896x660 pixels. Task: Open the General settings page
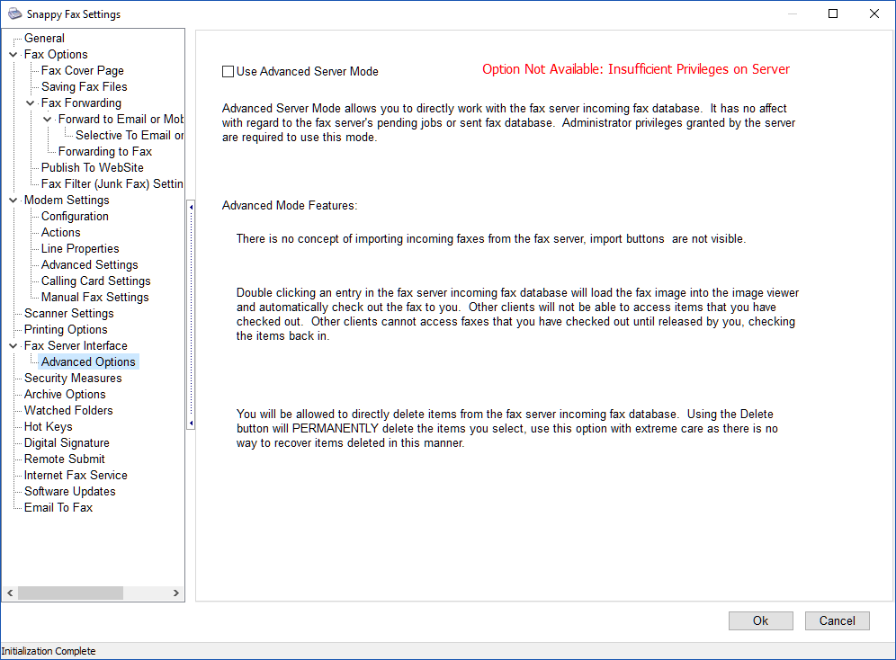pyautogui.click(x=44, y=39)
